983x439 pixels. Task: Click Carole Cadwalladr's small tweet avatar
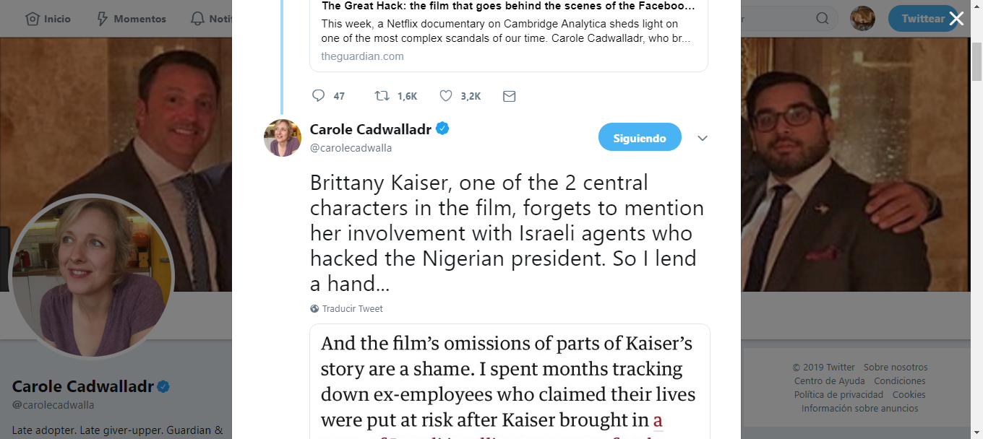[x=283, y=138]
